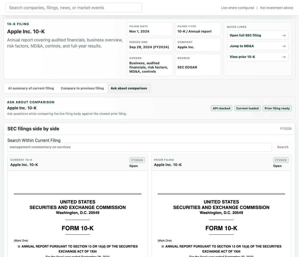Click the Apple Inc. 10-K page heading
299x257 pixels.
coord(26,31)
